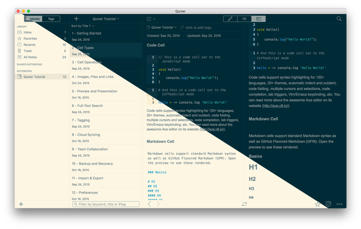Click the tag icon beside add tags
361x229 pixels.
(x=182, y=27)
